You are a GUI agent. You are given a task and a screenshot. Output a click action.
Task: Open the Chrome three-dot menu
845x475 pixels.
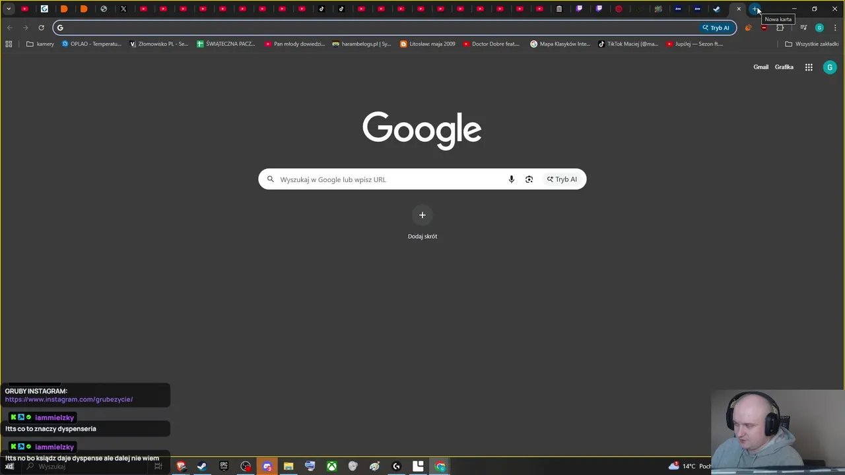point(835,28)
